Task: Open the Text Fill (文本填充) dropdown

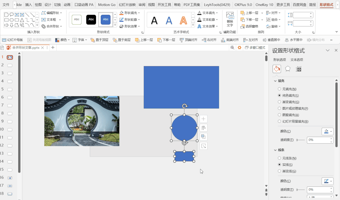Action: coord(208,13)
